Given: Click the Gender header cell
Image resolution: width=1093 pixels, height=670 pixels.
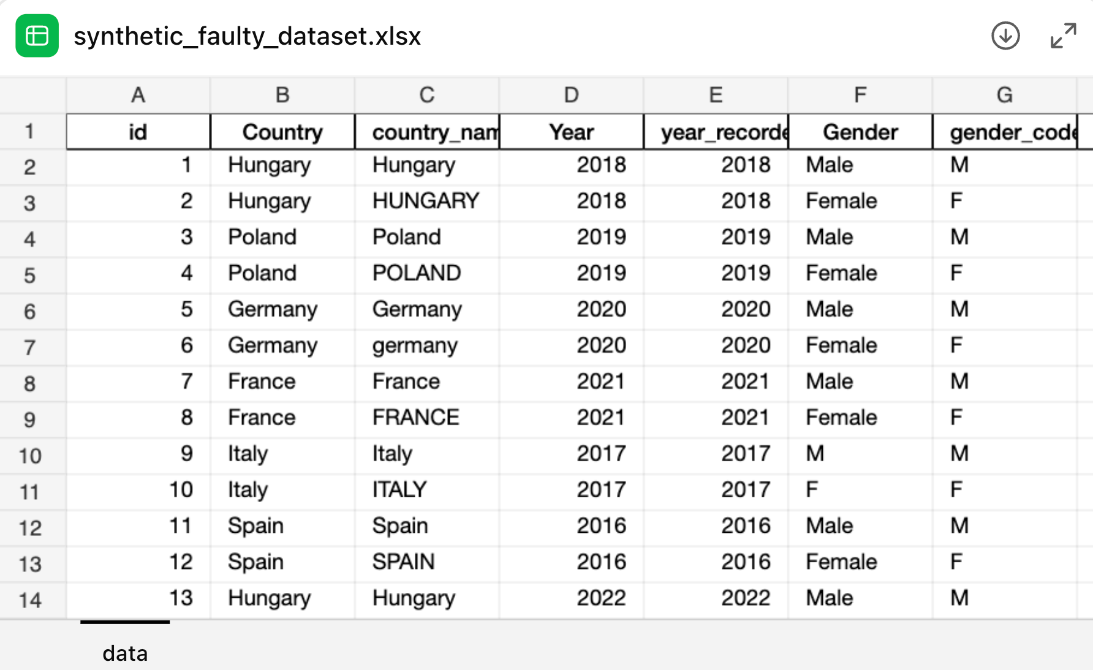Looking at the screenshot, I should pos(860,132).
